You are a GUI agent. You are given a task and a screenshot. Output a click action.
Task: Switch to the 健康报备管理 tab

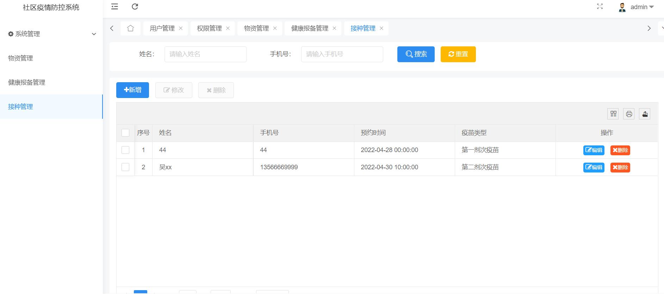pyautogui.click(x=310, y=28)
